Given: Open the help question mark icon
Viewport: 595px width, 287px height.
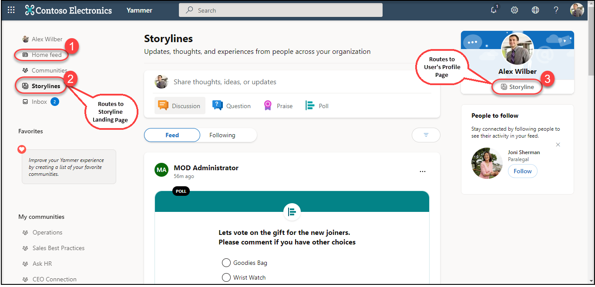Looking at the screenshot, I should coord(556,10).
